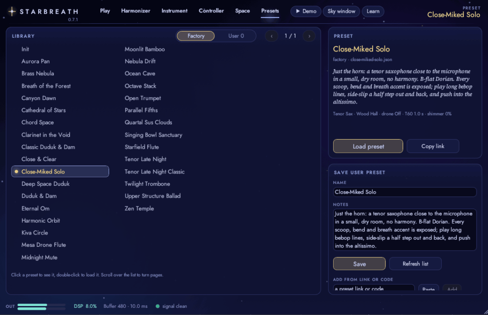Viewport: 488px width, 315px height.
Task: Click the signal clean status indicator
Action: tap(171, 306)
